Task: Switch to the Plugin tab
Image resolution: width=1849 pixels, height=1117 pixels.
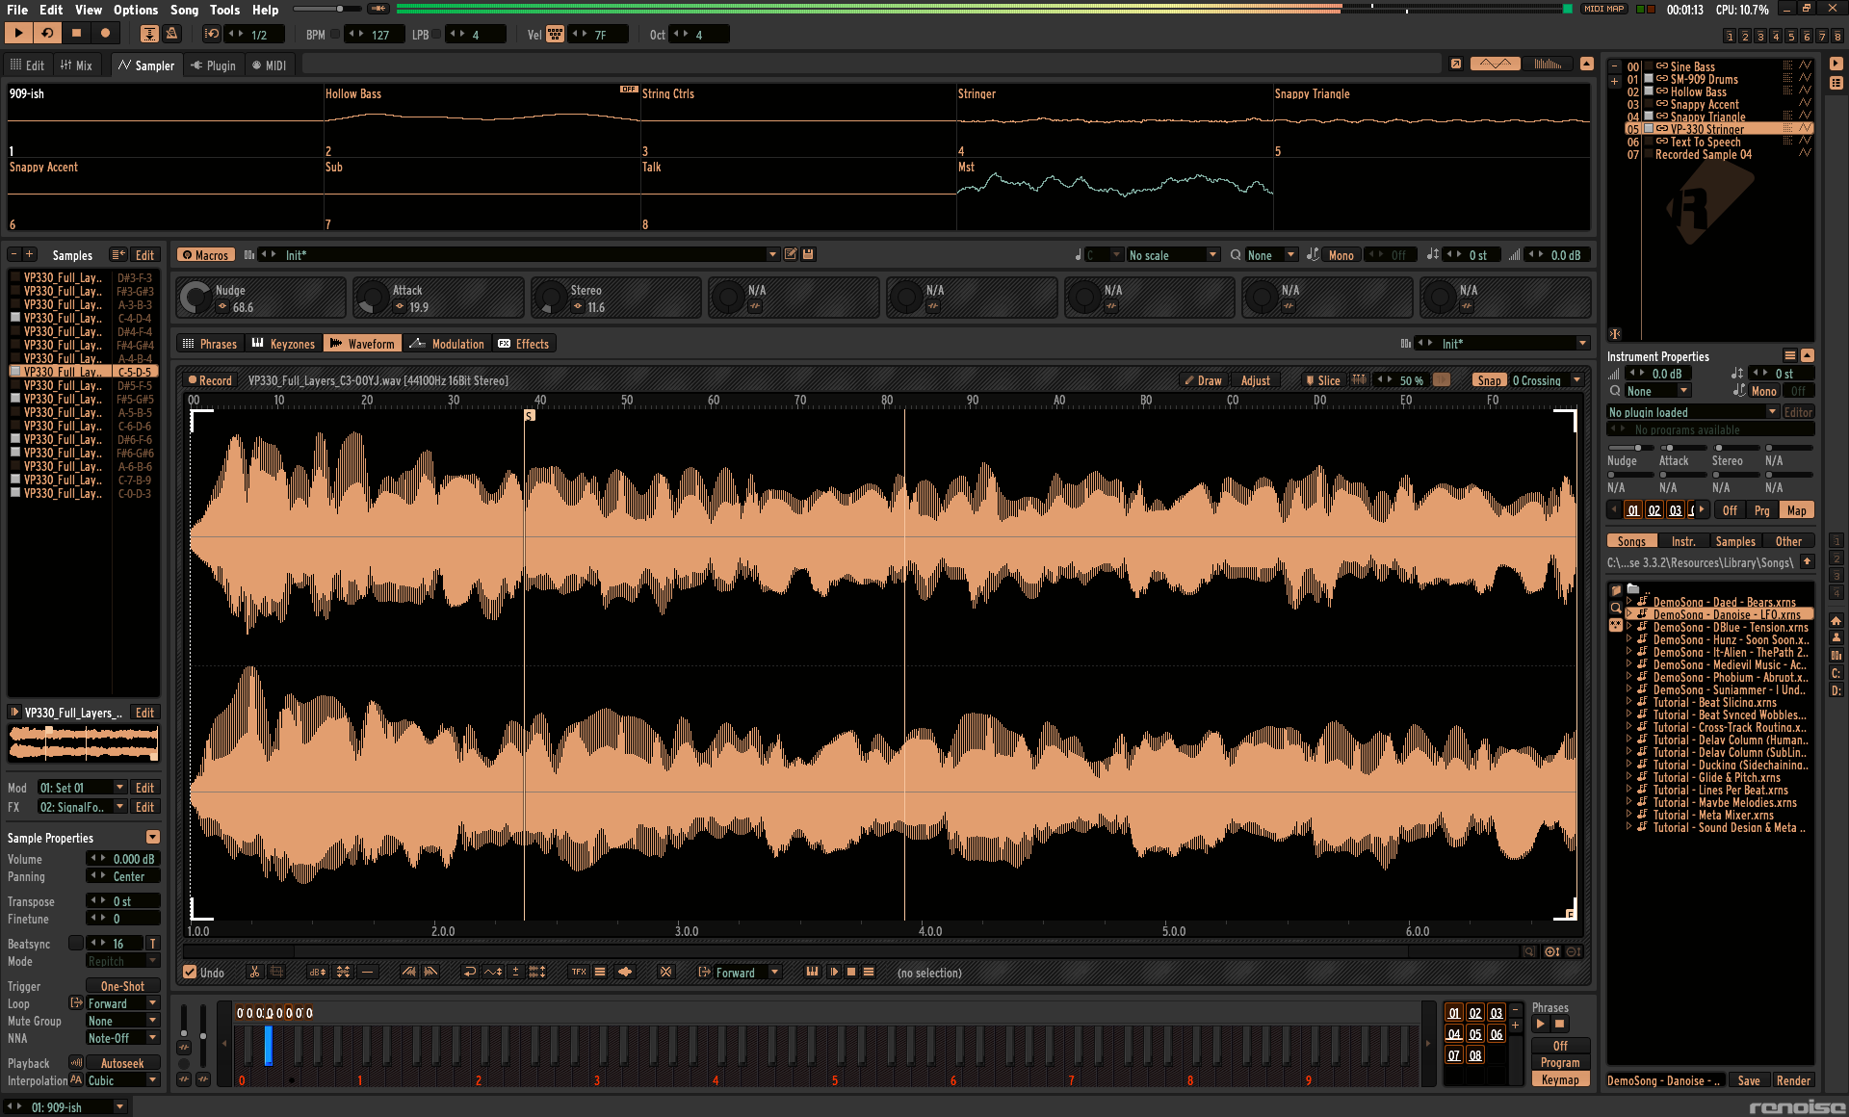Action: click(213, 65)
